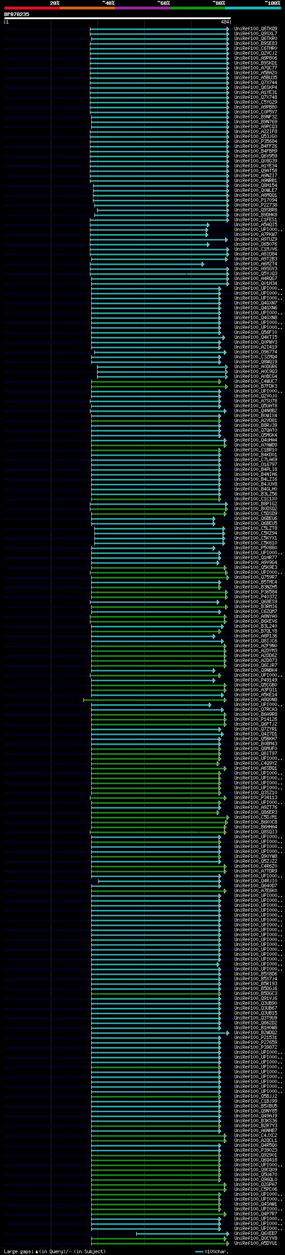Image resolution: width=285 pixels, height=1255 pixels.
Task: Click the label UniRef100_C5YG29
Action: tap(256, 102)
